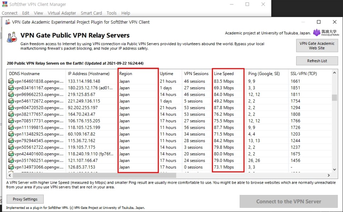This screenshot has height=212, width=343.
Task: Select server icon for vpn792944545
Action: 11,141
